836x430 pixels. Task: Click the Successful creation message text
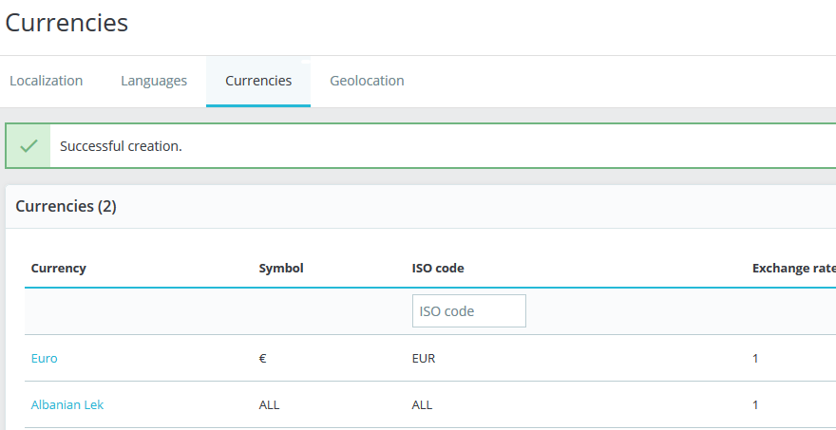[121, 146]
